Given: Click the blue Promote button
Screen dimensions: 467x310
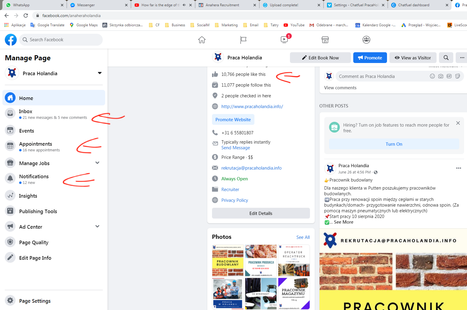Looking at the screenshot, I should coord(370,58).
